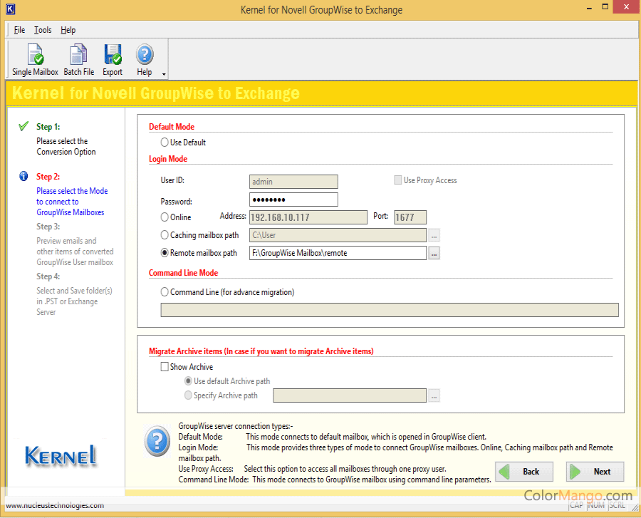Image resolution: width=641 pixels, height=518 pixels.
Task: Enable the Show Archive checkbox
Action: coord(165,367)
